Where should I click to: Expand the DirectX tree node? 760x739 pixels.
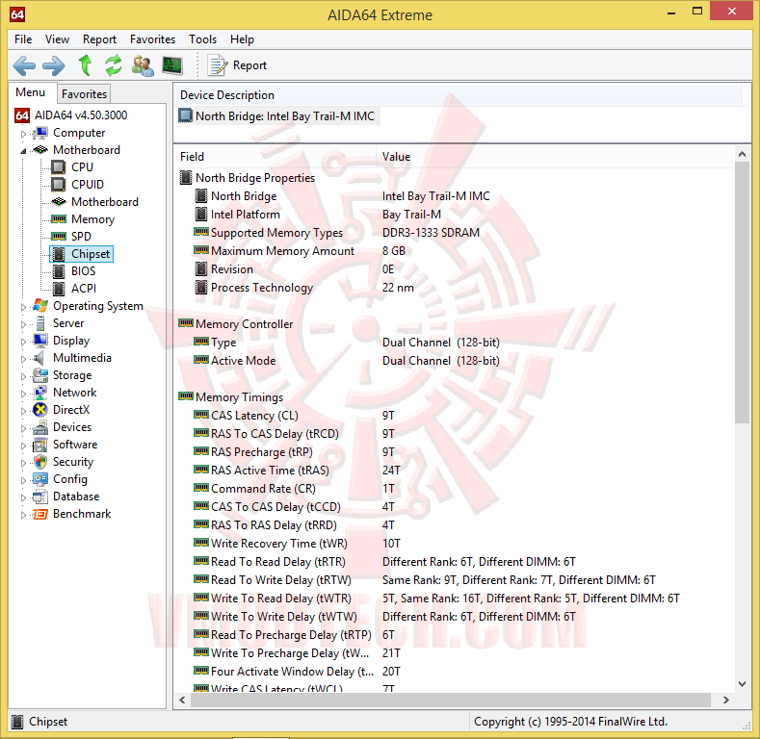click(x=23, y=411)
